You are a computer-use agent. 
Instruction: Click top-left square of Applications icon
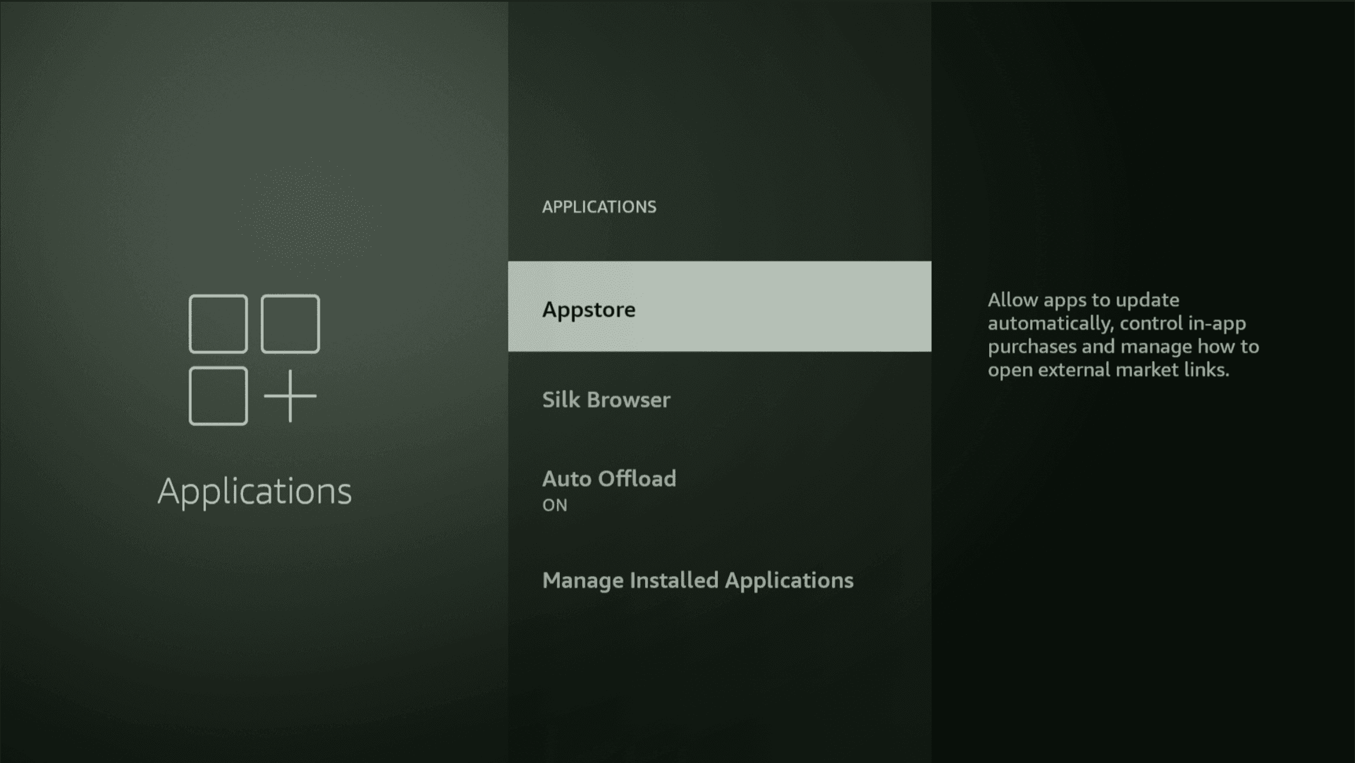pyautogui.click(x=218, y=324)
